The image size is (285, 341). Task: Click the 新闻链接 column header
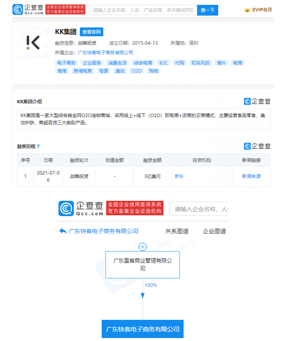click(251, 160)
